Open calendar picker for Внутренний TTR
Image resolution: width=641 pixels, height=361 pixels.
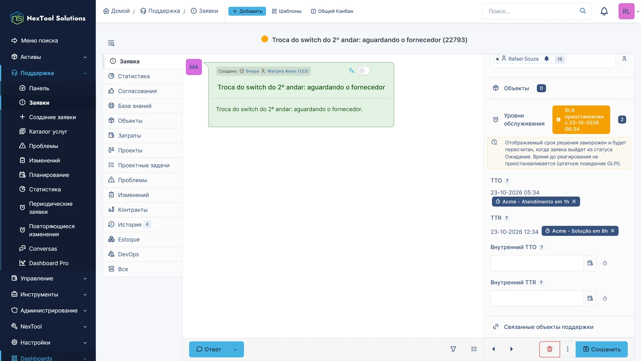point(590,298)
